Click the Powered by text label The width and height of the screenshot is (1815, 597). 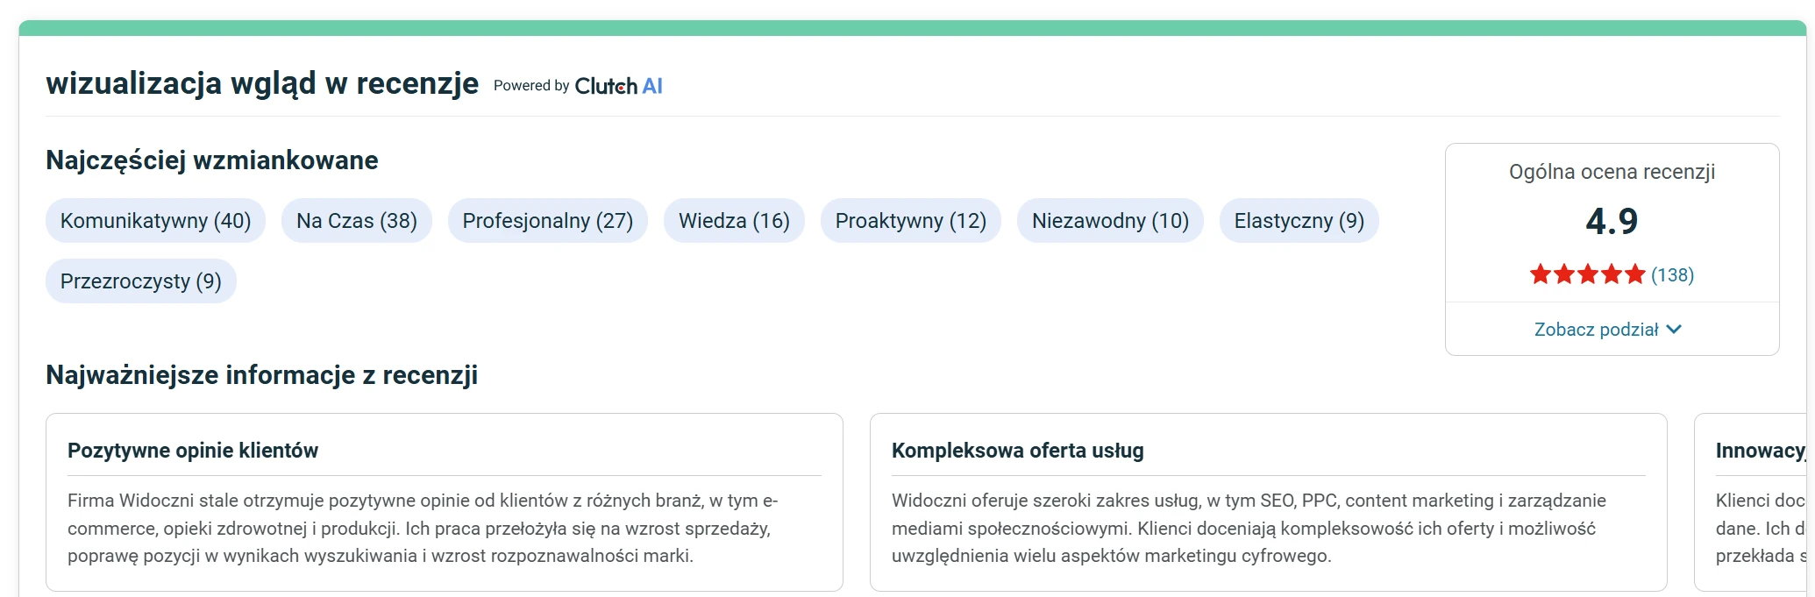point(531,86)
